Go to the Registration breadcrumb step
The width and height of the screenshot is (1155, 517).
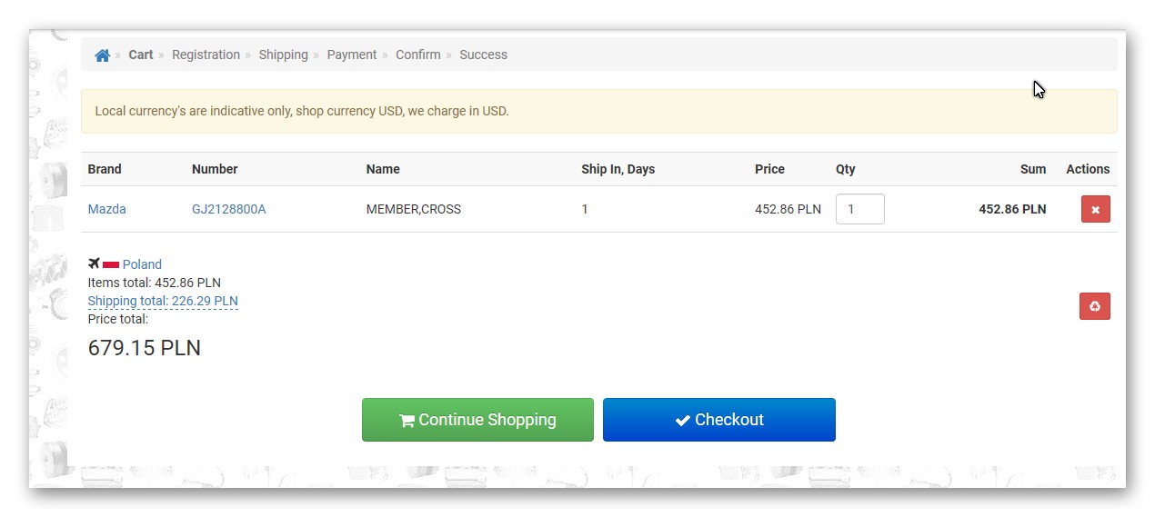206,55
